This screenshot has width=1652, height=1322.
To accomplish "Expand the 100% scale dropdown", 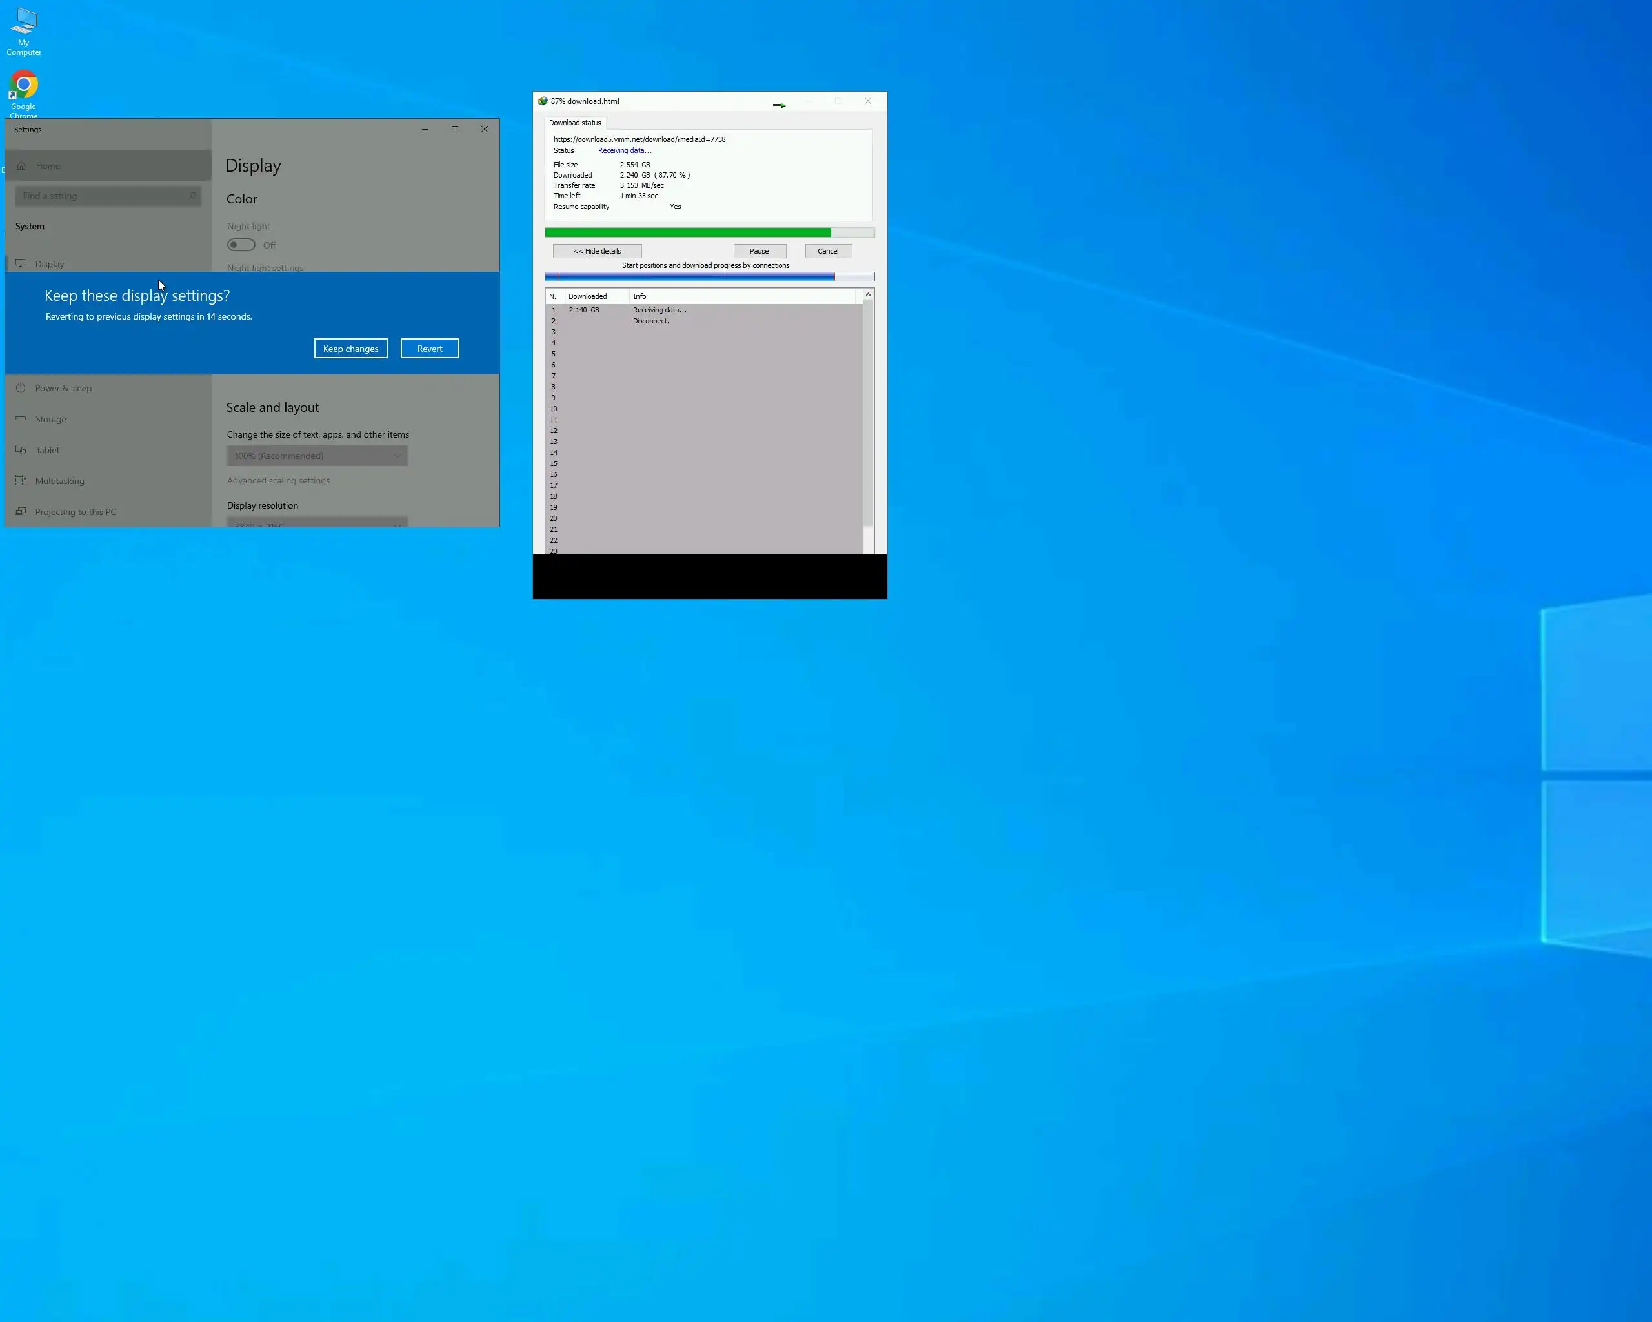I will click(316, 456).
